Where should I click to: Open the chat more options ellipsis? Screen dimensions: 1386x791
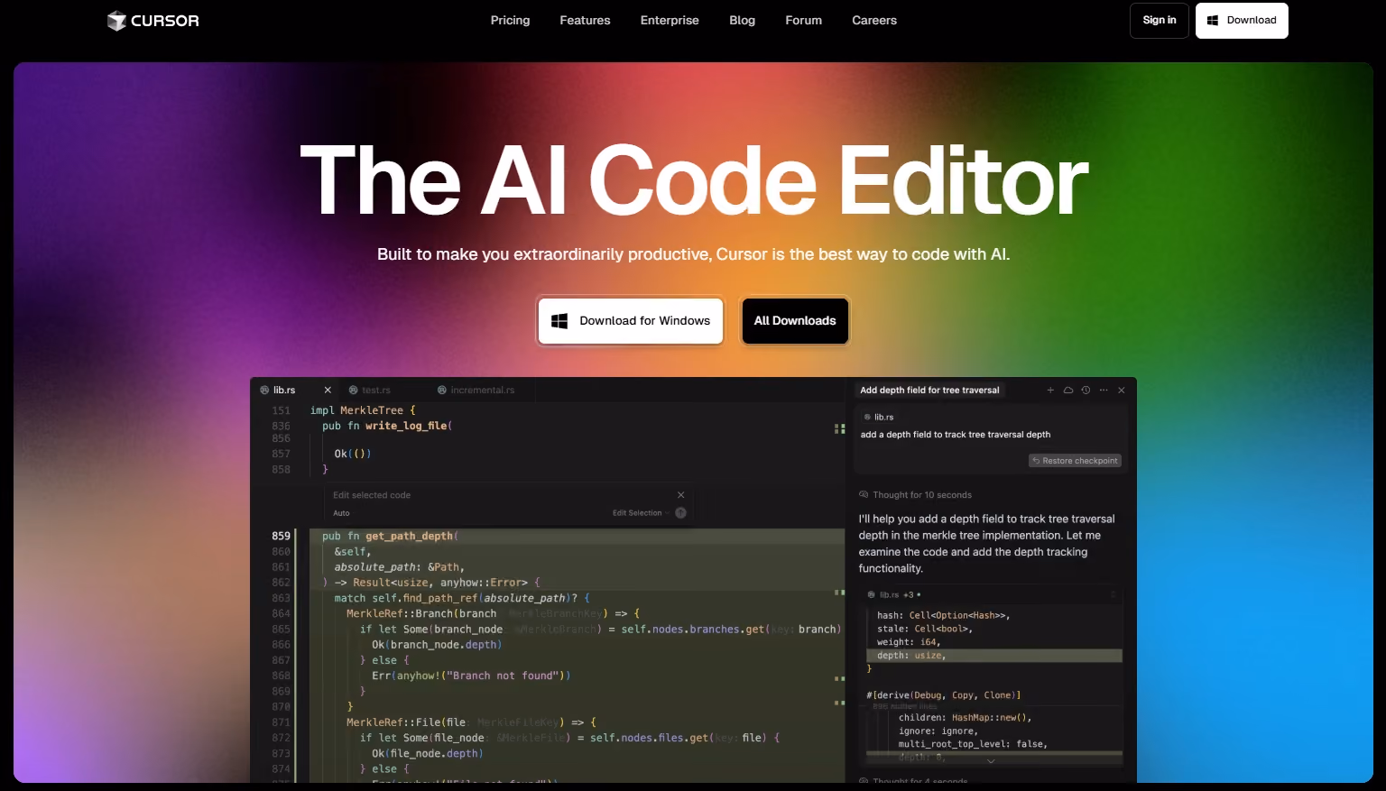point(1104,391)
